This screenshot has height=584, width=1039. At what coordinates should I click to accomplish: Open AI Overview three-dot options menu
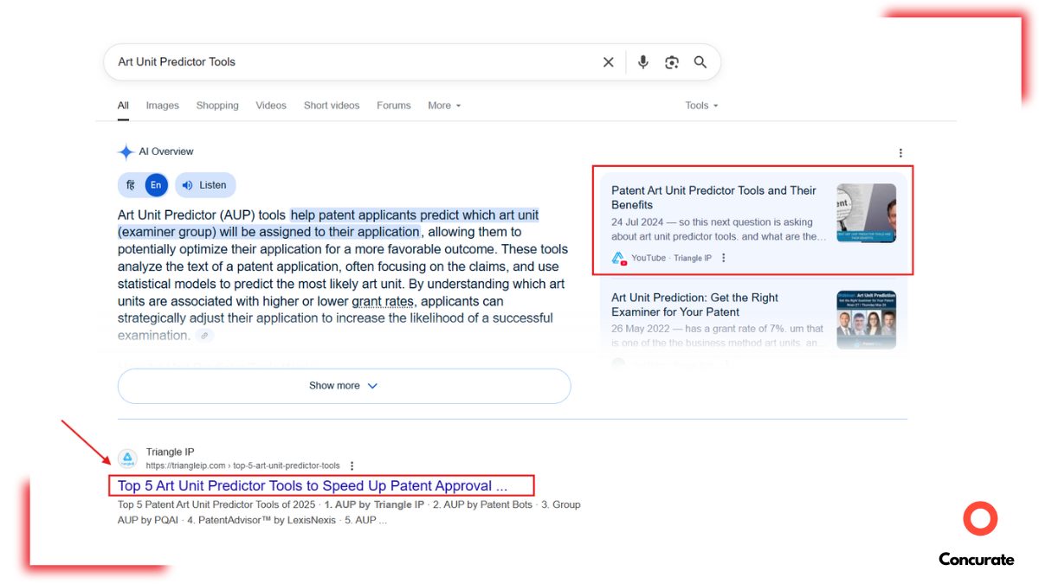pyautogui.click(x=900, y=153)
